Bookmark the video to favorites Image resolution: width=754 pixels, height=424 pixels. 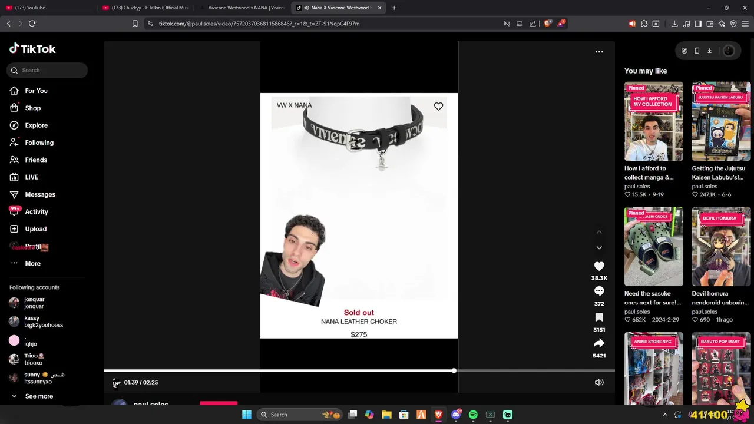click(599, 317)
